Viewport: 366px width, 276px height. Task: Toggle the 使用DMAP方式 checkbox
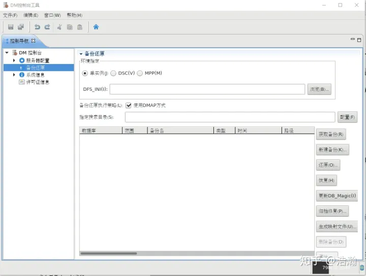coord(129,106)
